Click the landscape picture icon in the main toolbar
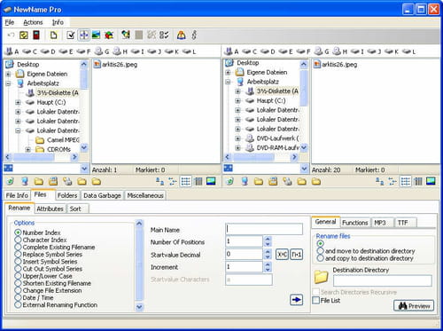 [x=96, y=35]
